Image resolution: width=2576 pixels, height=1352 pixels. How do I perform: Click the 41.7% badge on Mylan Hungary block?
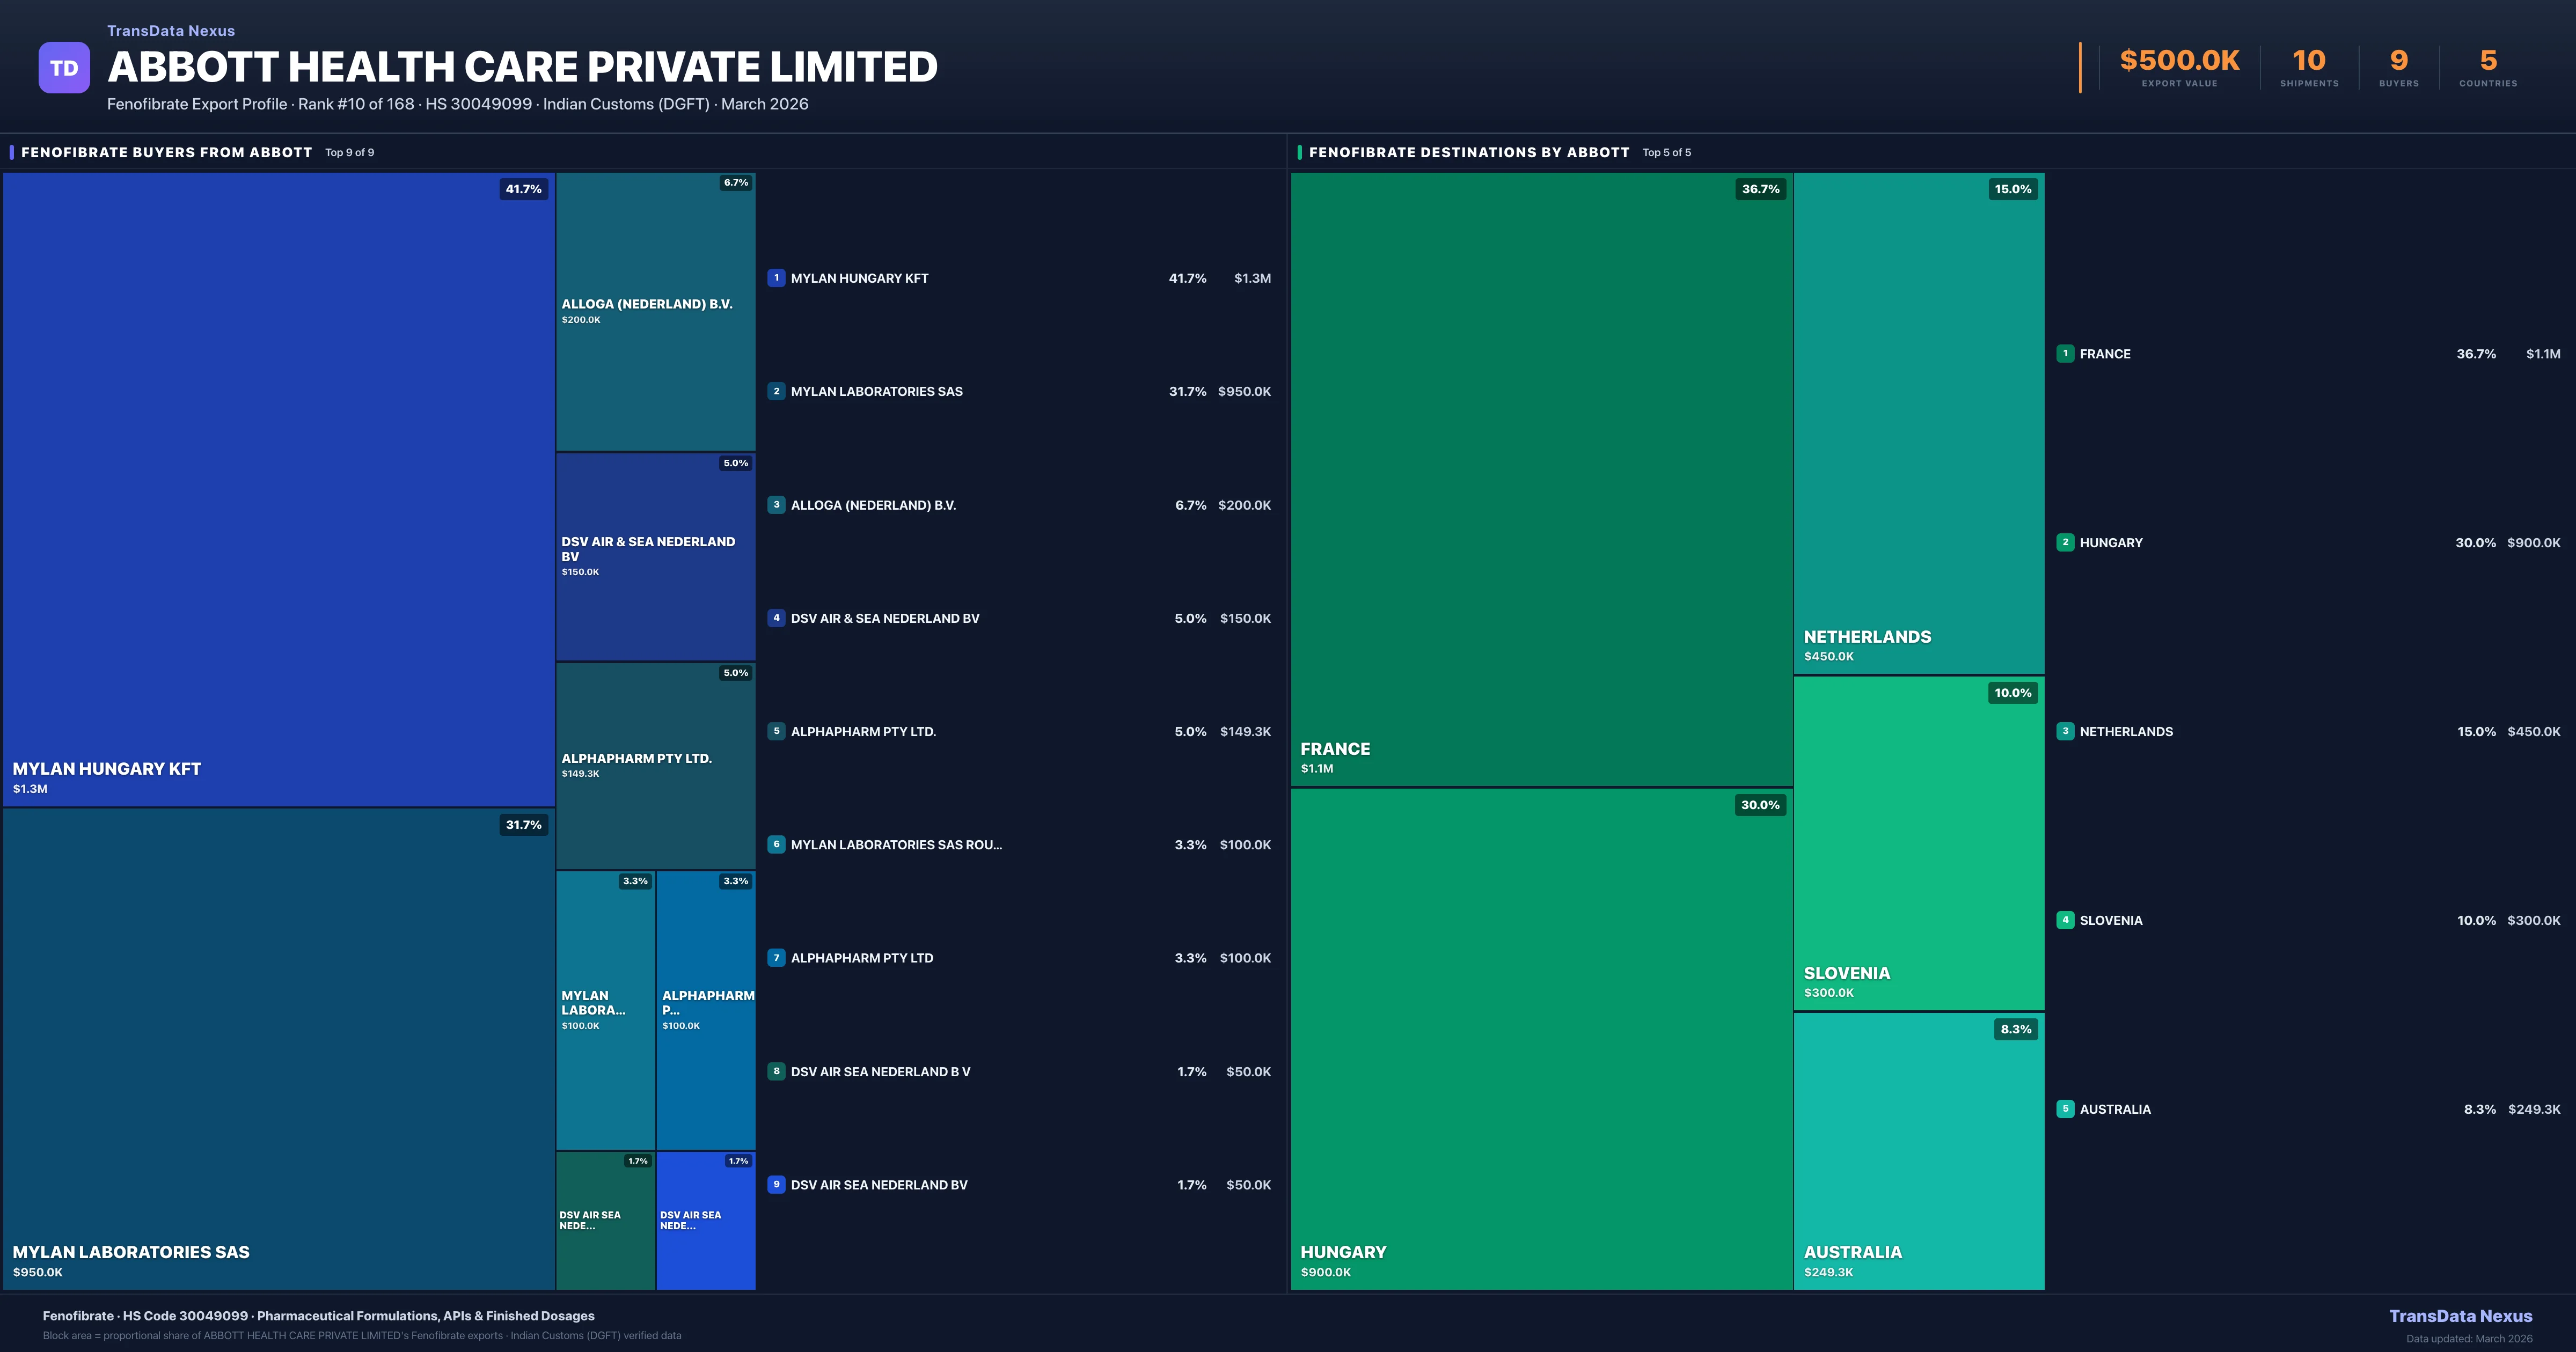point(523,189)
